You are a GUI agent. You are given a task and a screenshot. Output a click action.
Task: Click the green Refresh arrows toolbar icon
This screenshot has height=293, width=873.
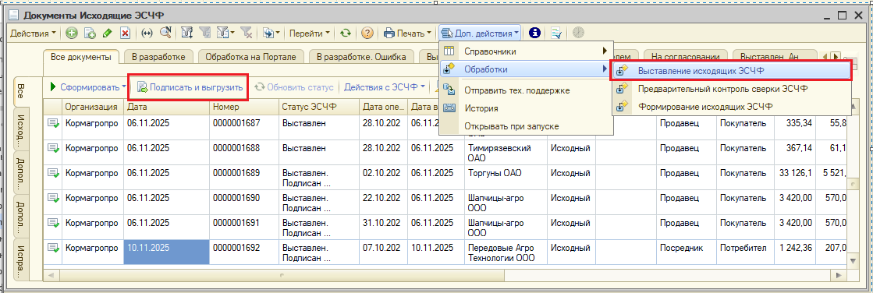coord(346,34)
